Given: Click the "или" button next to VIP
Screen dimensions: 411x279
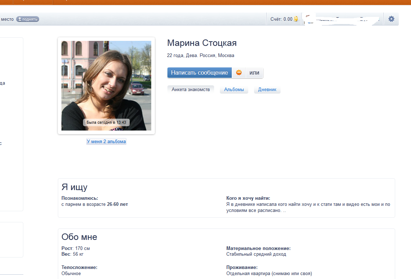Looking at the screenshot, I should [x=254, y=73].
